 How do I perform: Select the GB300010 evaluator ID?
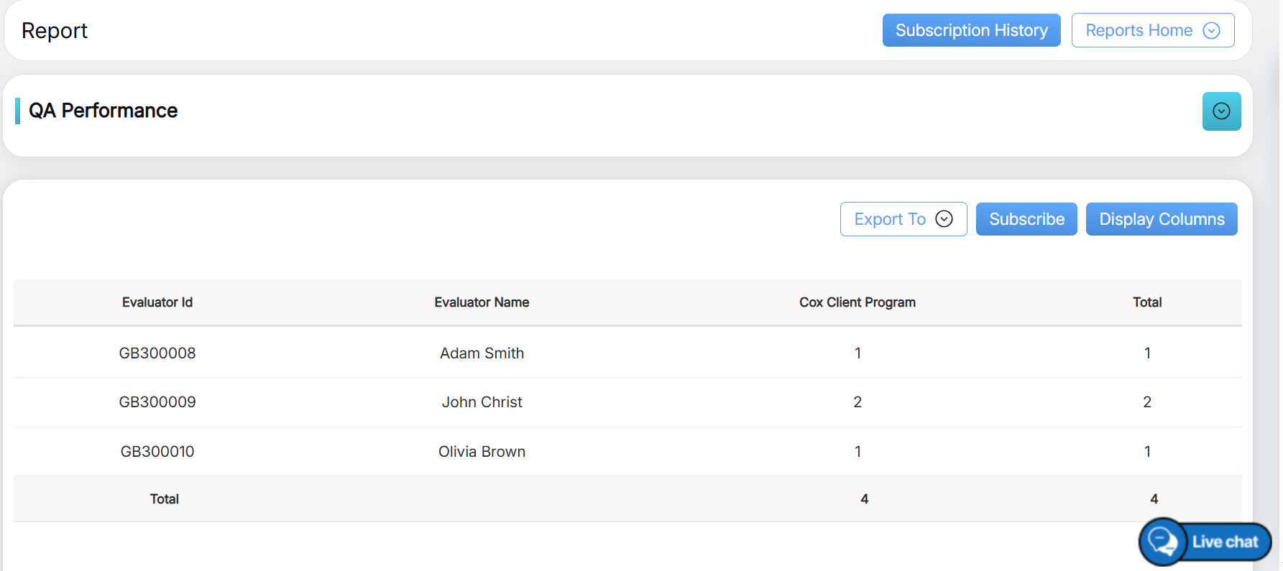click(157, 452)
